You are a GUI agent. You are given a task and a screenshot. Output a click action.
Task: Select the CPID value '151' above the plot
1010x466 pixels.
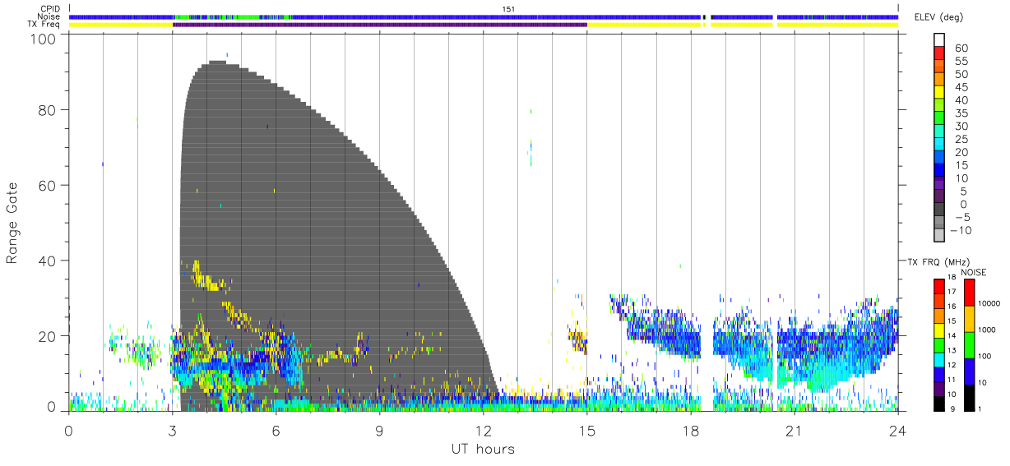507,9
